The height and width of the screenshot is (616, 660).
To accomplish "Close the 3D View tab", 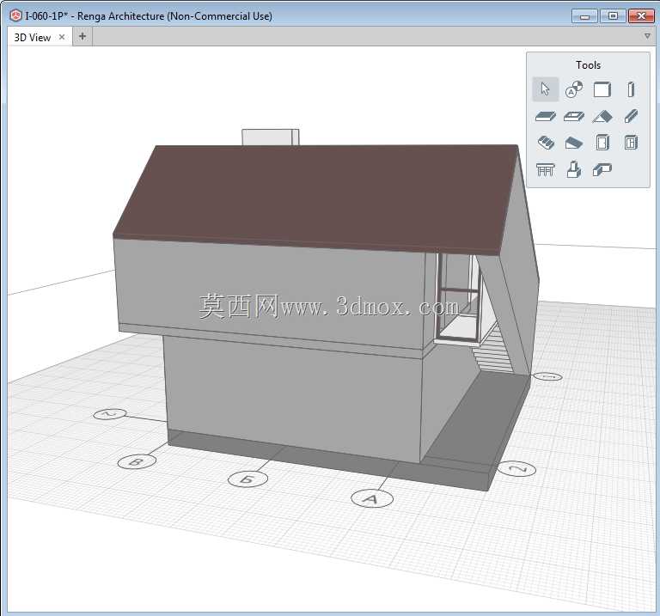I will (62, 37).
